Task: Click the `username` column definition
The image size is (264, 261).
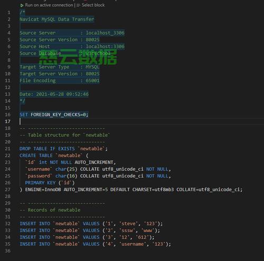Action: point(98,169)
